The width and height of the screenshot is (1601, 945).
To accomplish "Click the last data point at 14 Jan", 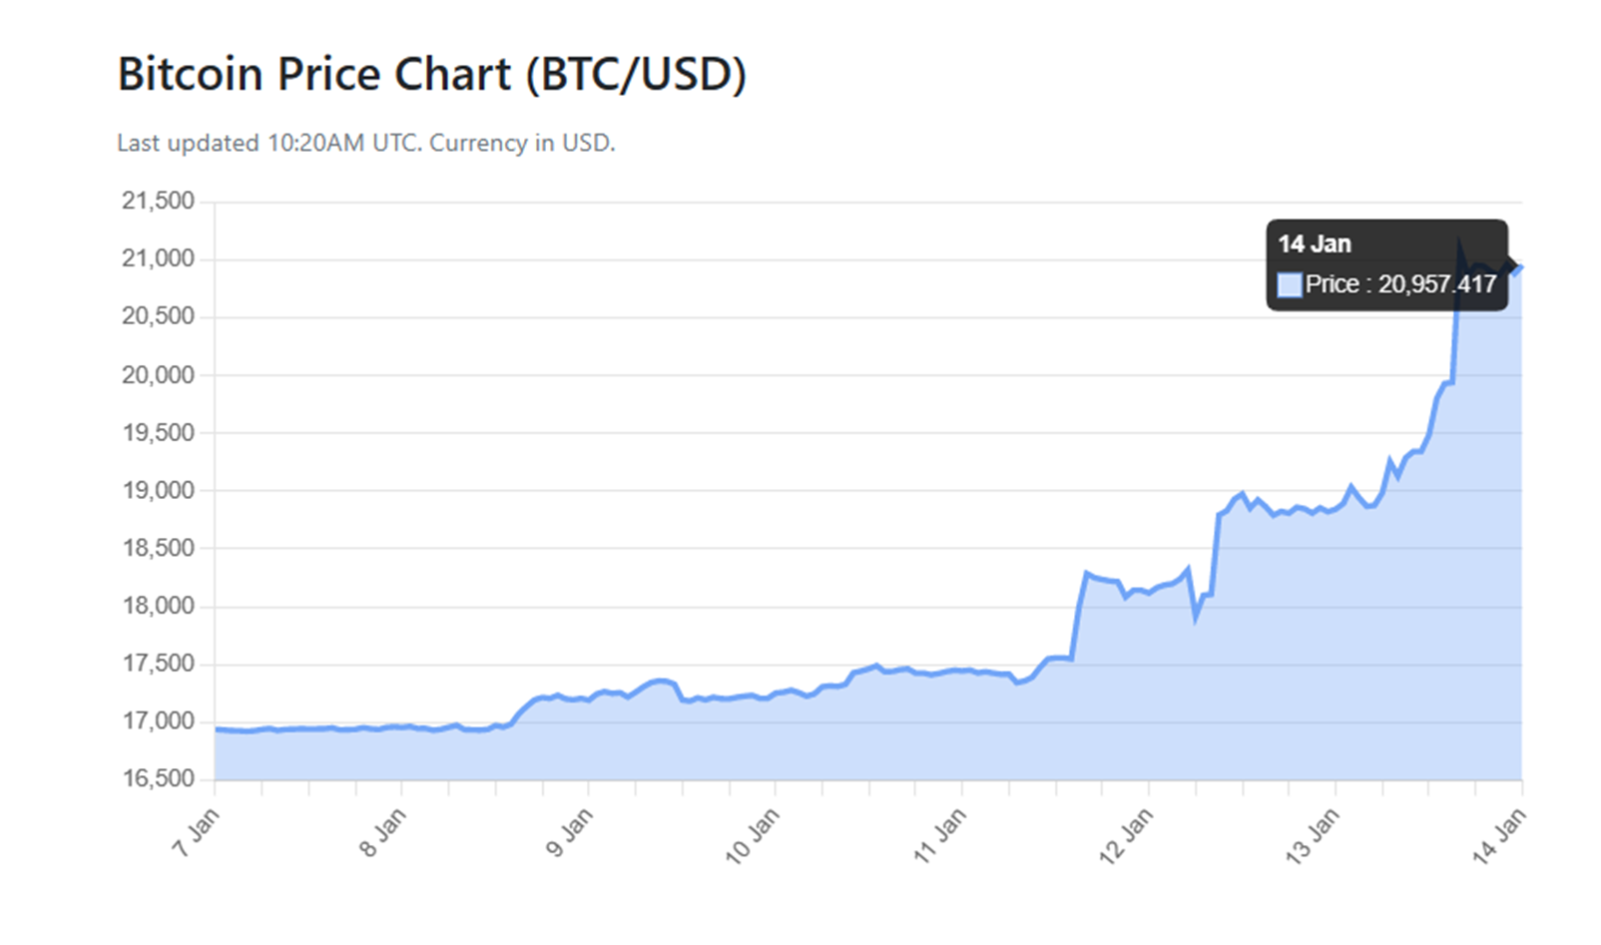I will pyautogui.click(x=1521, y=266).
